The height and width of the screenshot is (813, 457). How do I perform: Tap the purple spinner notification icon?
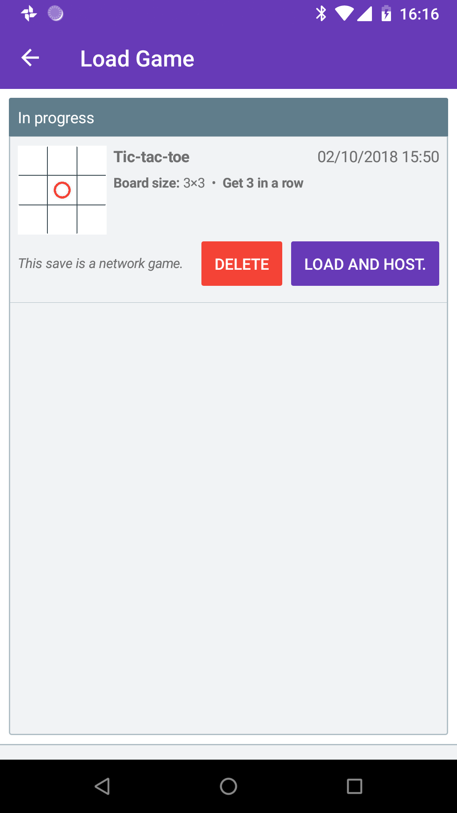pos(55,14)
